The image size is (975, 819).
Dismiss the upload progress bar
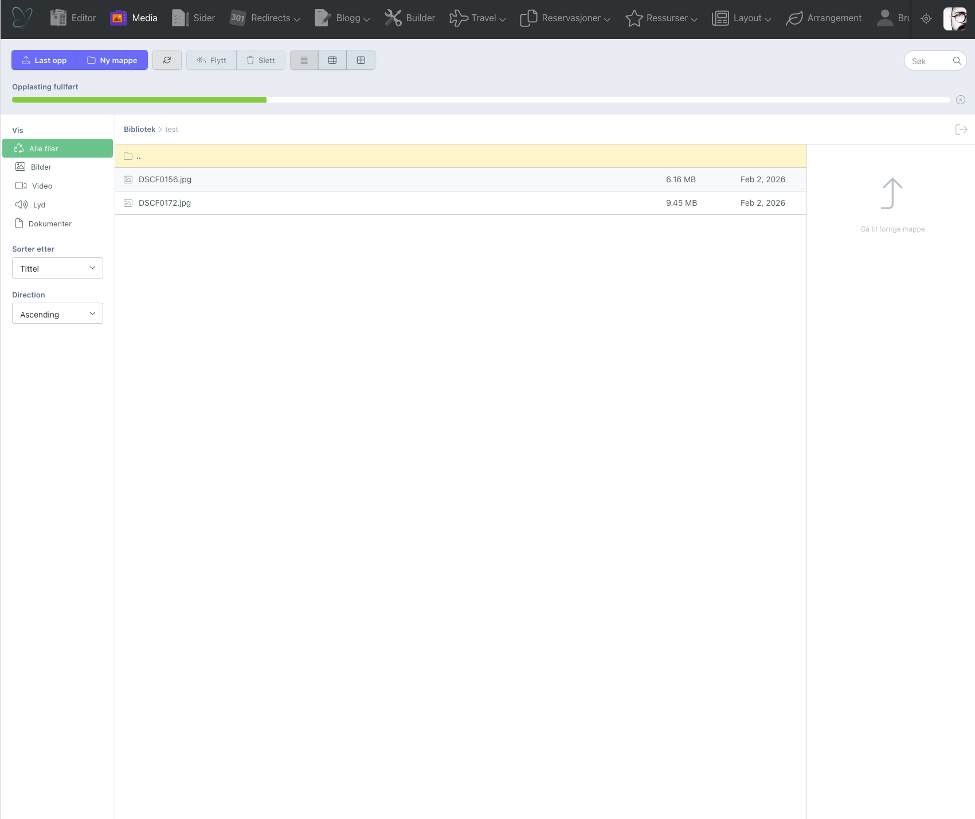pyautogui.click(x=961, y=100)
